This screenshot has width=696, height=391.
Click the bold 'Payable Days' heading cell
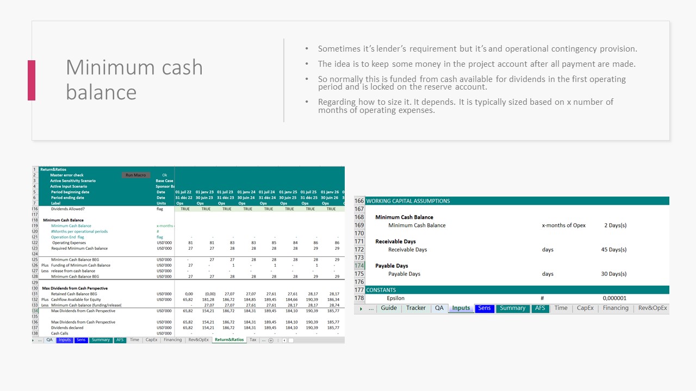(x=391, y=266)
